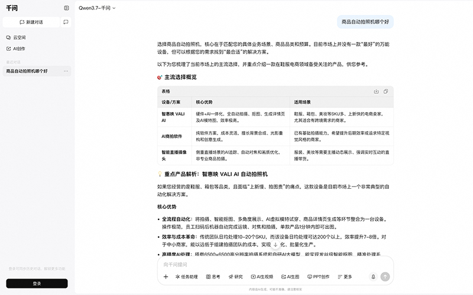Click the plus icon to add attachment
473x295 pixels.
(x=166, y=277)
